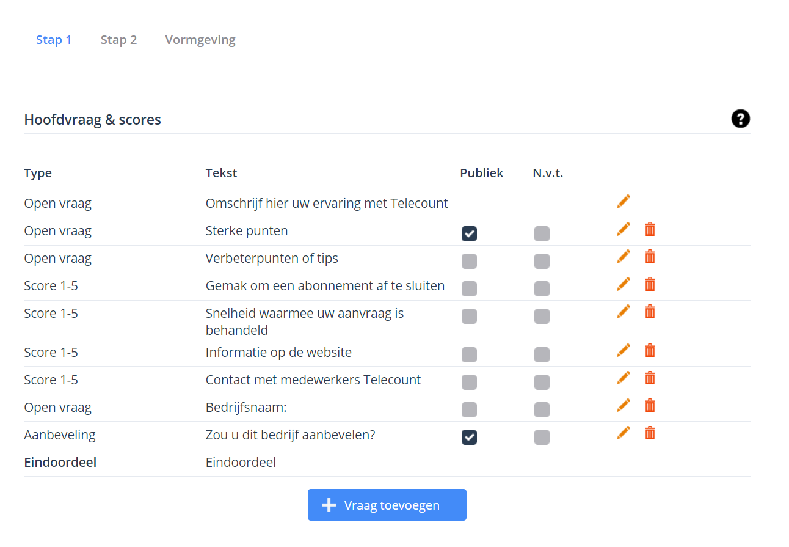Delete the 'Bedrijfsnaam:' question
Viewport: 789px width, 547px height.
click(x=650, y=406)
